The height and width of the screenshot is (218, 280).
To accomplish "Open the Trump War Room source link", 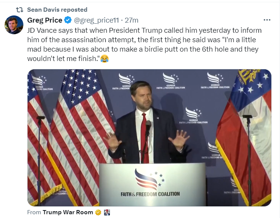I will (x=68, y=212).
